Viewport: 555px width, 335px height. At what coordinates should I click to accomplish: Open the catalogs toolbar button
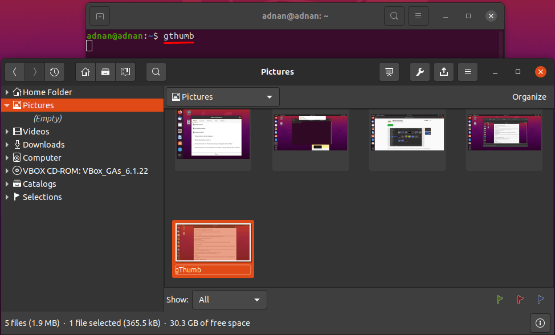[x=105, y=72]
